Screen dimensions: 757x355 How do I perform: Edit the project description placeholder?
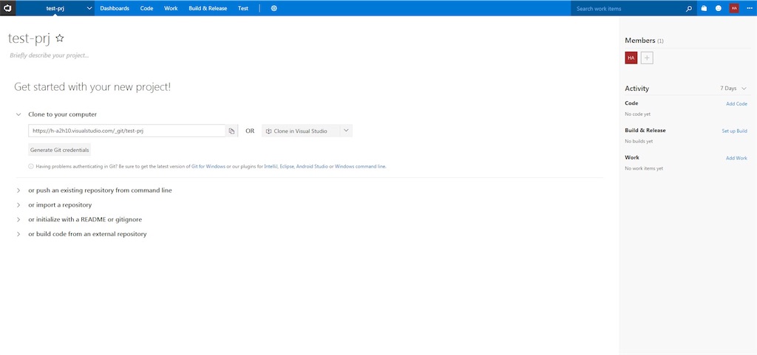click(50, 55)
